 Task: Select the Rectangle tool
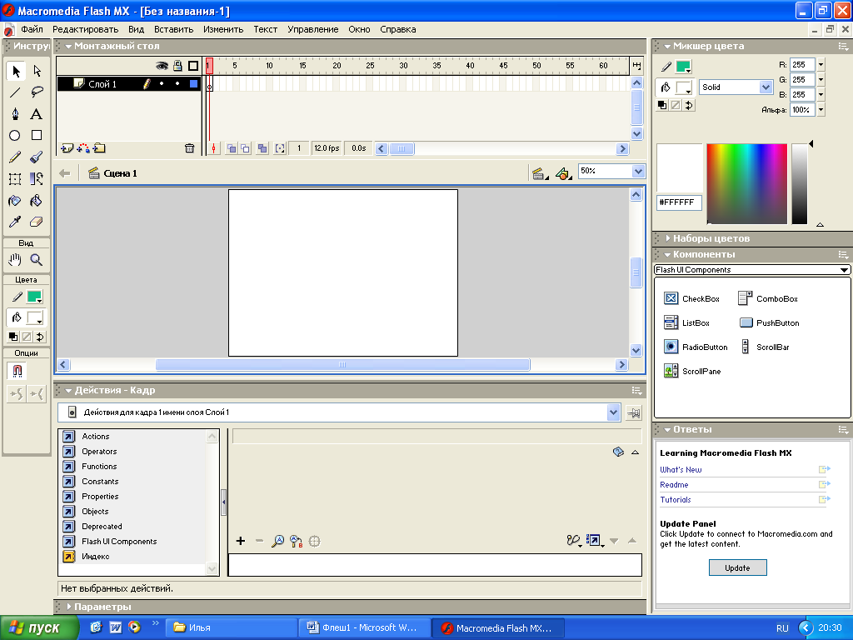click(x=37, y=136)
